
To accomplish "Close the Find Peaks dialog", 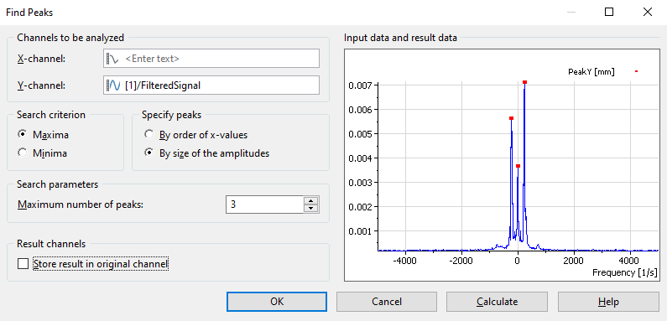I will [x=648, y=13].
